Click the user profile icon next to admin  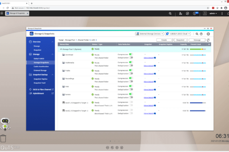(x=205, y=13)
